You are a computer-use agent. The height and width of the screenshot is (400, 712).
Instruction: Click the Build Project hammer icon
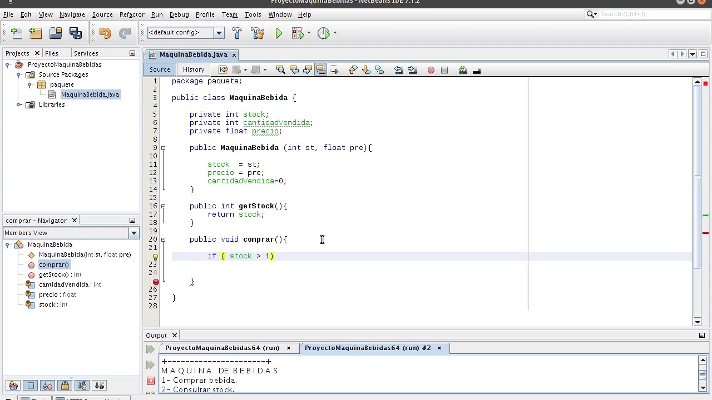click(x=238, y=33)
